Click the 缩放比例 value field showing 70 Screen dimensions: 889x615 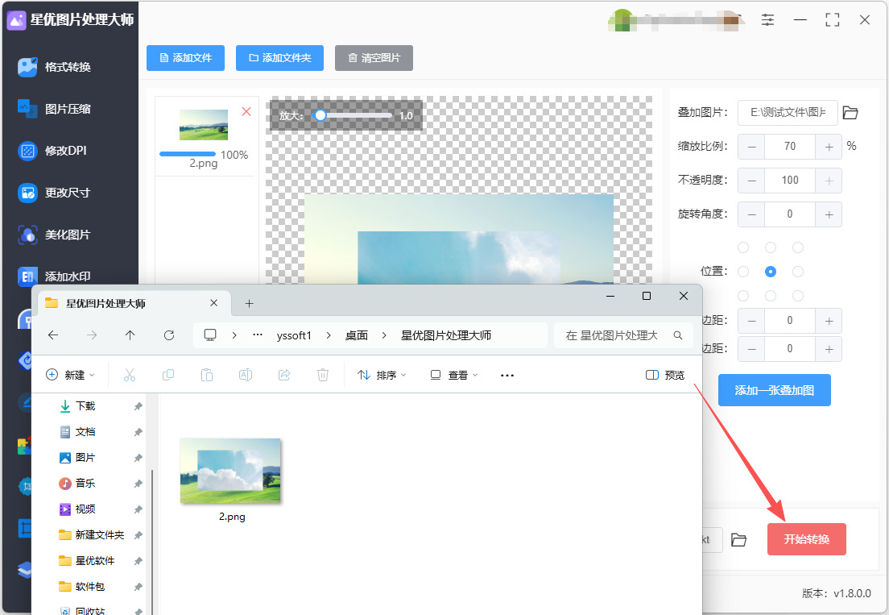coord(790,147)
